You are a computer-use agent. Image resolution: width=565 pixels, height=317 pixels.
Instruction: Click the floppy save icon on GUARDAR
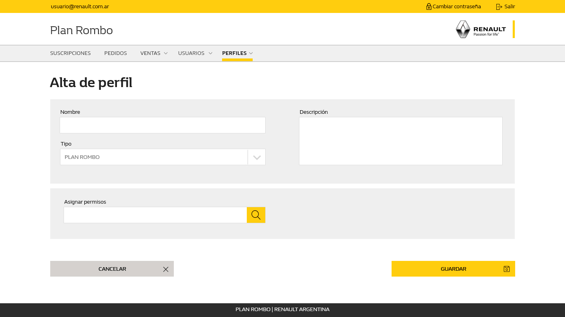(507, 269)
